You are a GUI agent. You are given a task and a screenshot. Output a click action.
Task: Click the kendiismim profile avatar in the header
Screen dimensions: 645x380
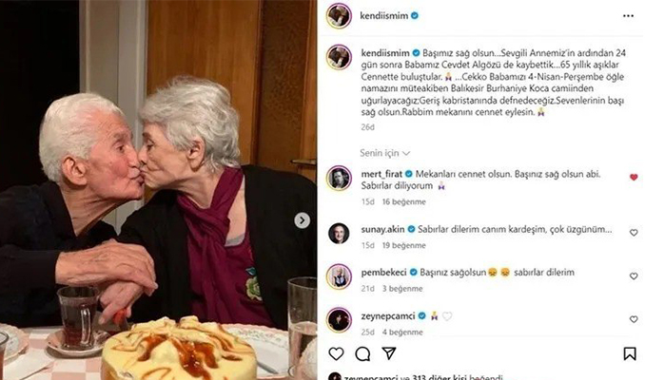[339, 16]
